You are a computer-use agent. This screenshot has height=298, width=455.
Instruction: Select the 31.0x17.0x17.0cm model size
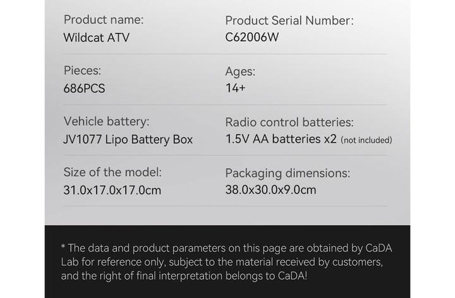[x=112, y=189]
